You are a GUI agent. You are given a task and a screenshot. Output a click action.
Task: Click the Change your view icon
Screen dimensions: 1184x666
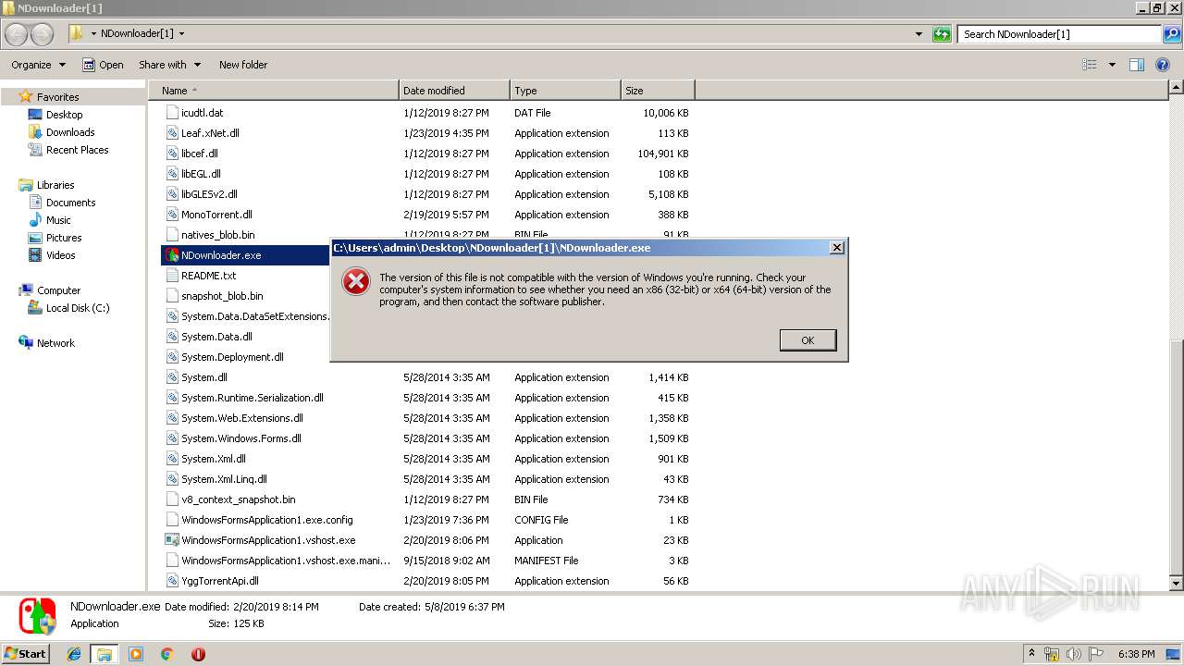1090,65
